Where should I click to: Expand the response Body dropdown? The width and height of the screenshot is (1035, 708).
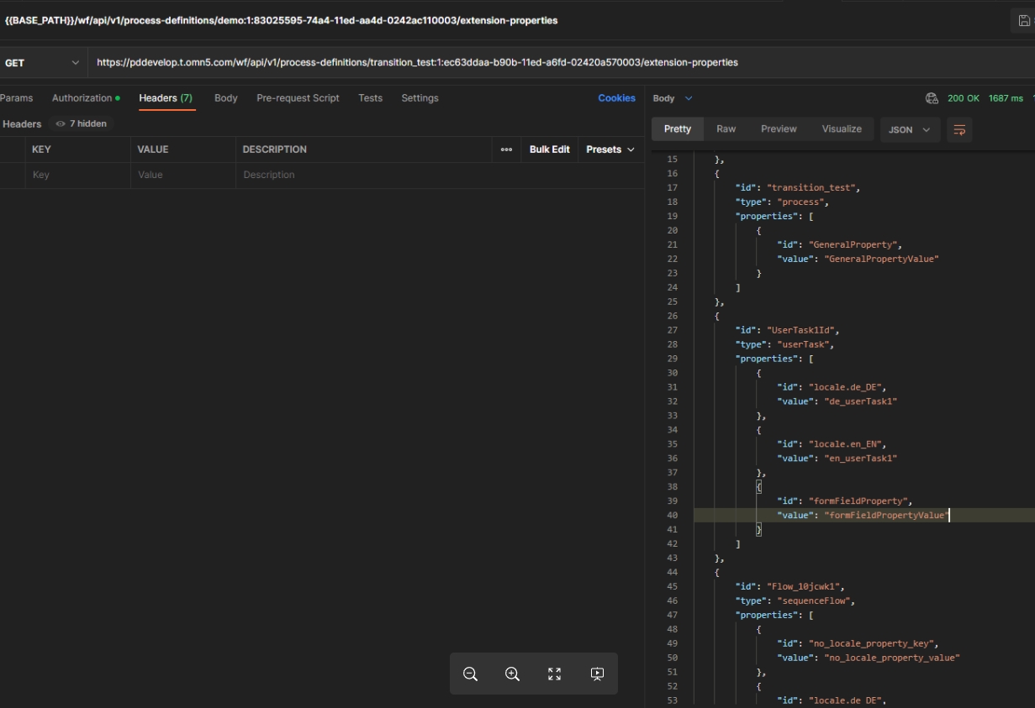pyautogui.click(x=673, y=98)
